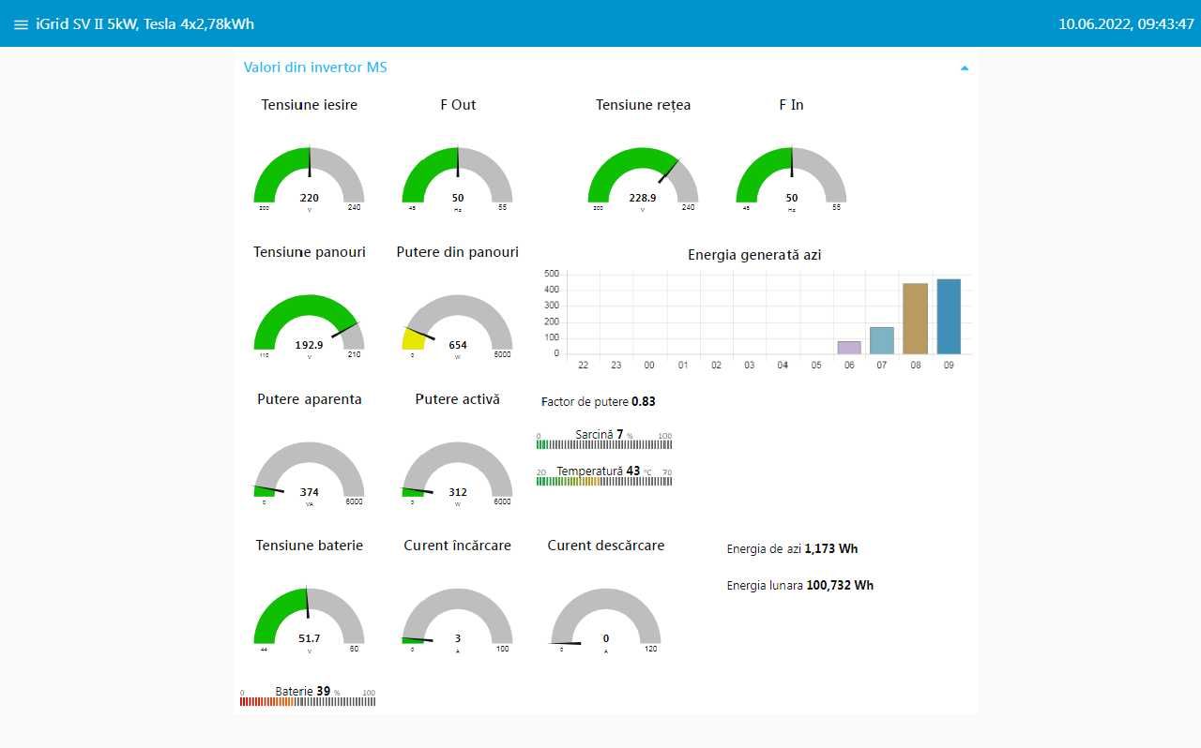
Task: Click the 374 apparent power value
Action: point(310,492)
